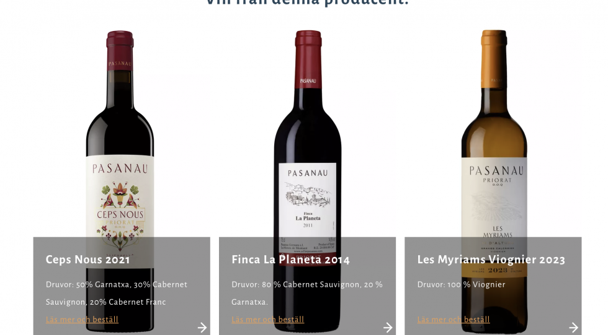Click the arrow icon on Finca La Planeta card
This screenshot has height=335, width=608.
pyautogui.click(x=388, y=328)
